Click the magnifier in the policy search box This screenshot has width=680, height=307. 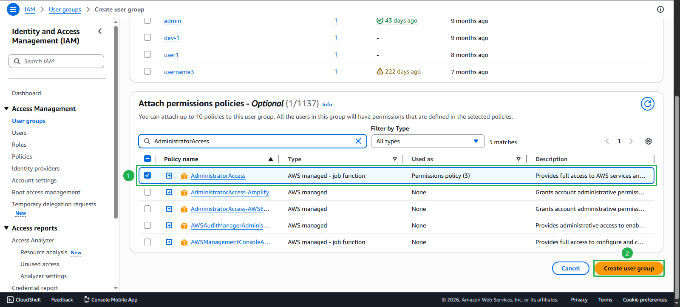(147, 141)
